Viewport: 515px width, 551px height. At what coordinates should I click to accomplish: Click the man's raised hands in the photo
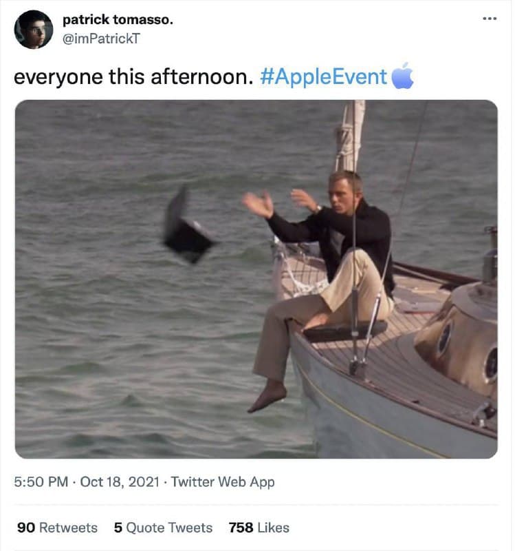(x=259, y=204)
